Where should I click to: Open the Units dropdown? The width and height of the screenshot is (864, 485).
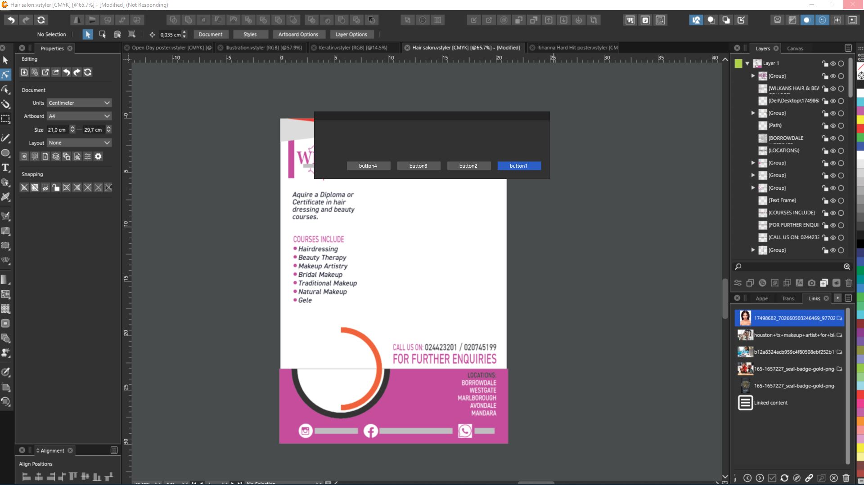pos(79,103)
